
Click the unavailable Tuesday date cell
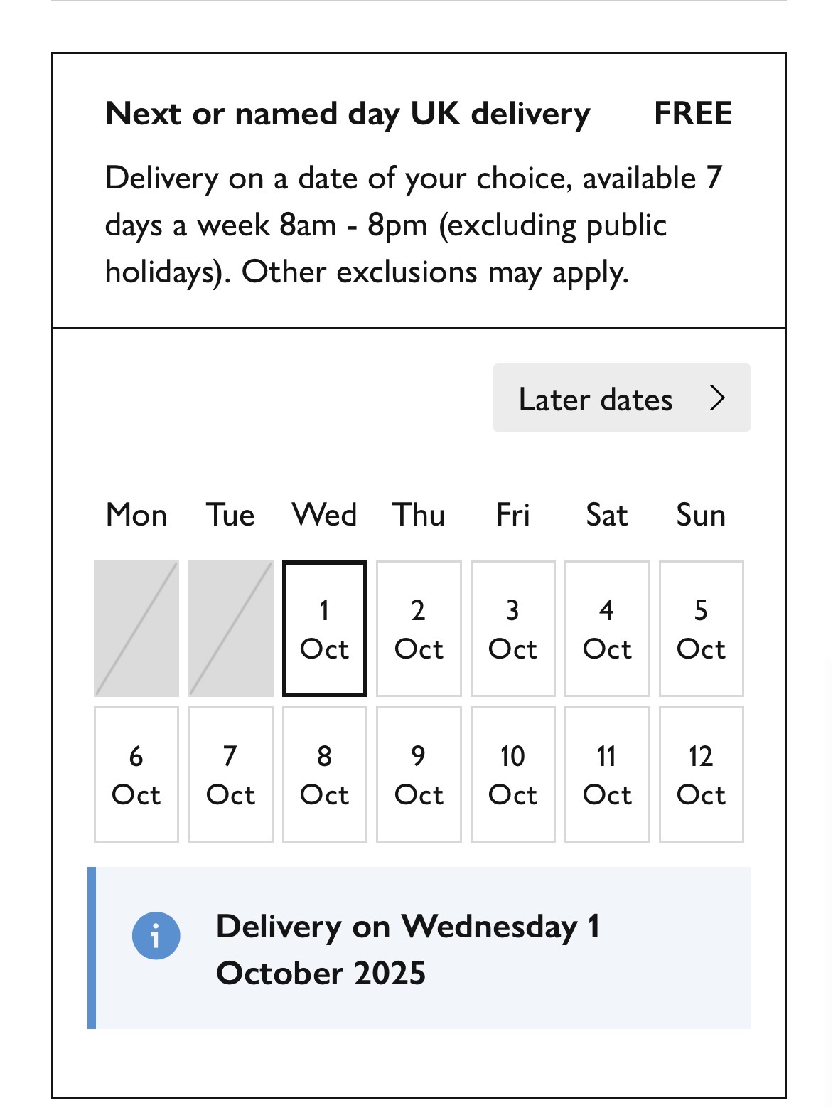pos(230,629)
